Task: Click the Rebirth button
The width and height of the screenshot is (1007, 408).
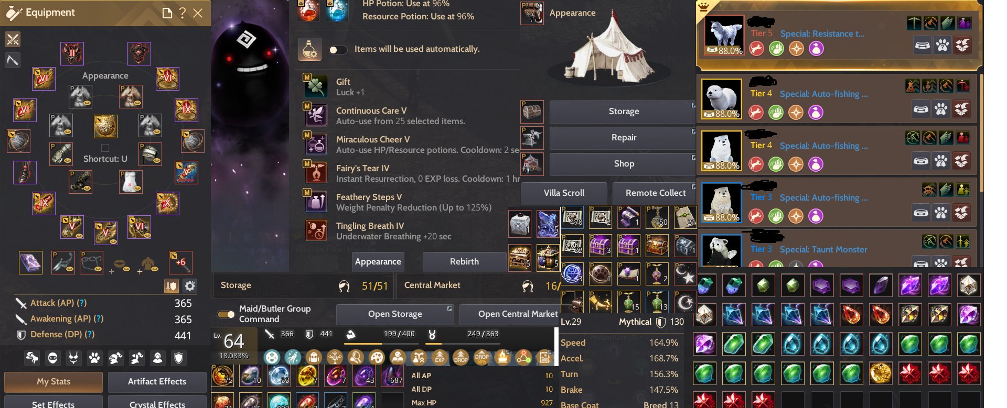Action: click(x=464, y=261)
